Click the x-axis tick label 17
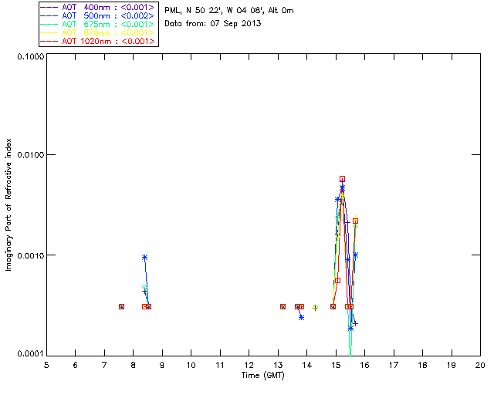Image resolution: width=494 pixels, height=395 pixels. (394, 365)
